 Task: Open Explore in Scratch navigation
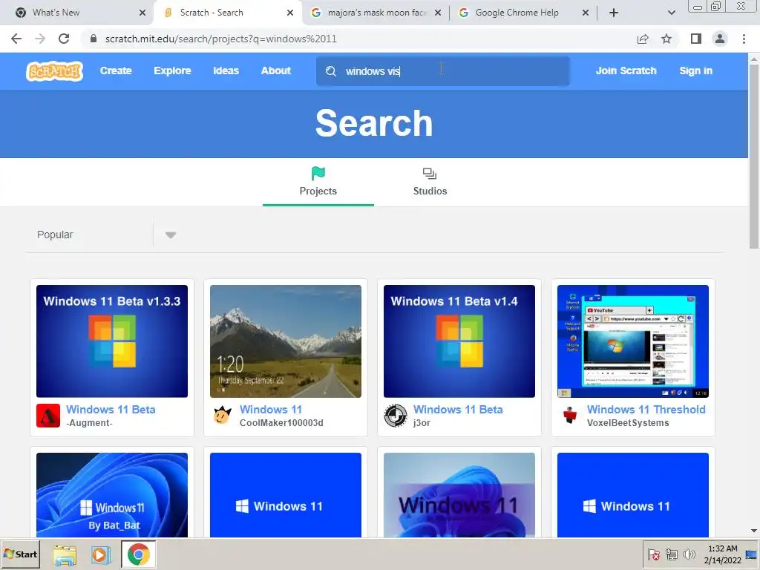172,71
